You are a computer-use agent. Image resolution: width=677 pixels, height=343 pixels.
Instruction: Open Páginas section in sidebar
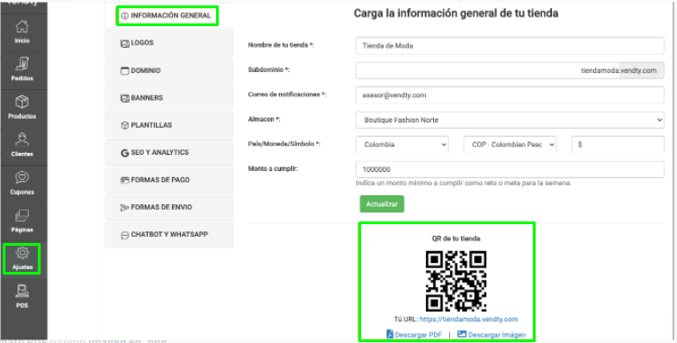coord(23,221)
